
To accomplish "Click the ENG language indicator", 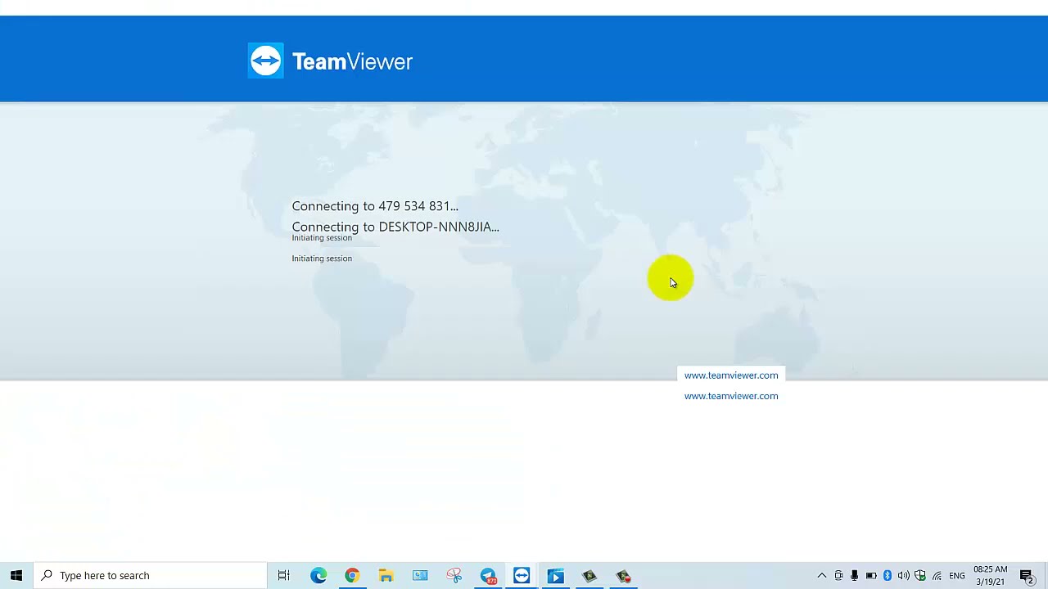I will [x=956, y=576].
